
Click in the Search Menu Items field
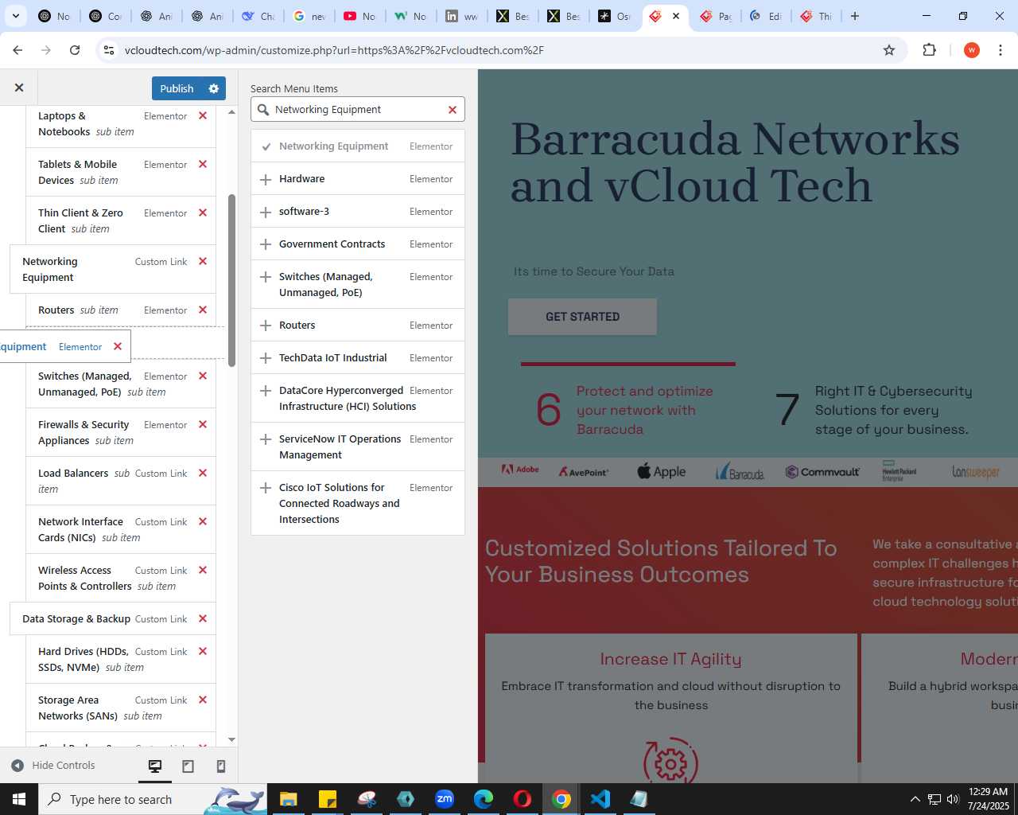[x=358, y=110]
